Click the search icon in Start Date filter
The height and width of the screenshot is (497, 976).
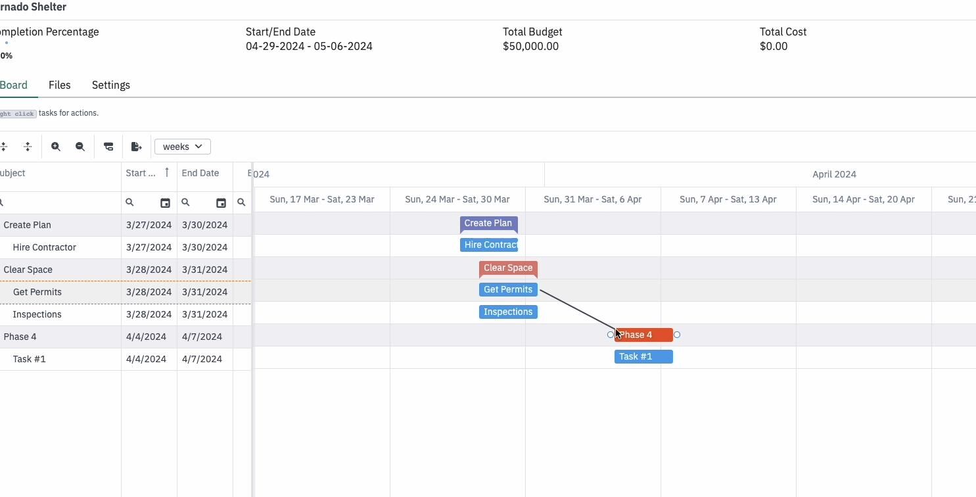coord(129,202)
